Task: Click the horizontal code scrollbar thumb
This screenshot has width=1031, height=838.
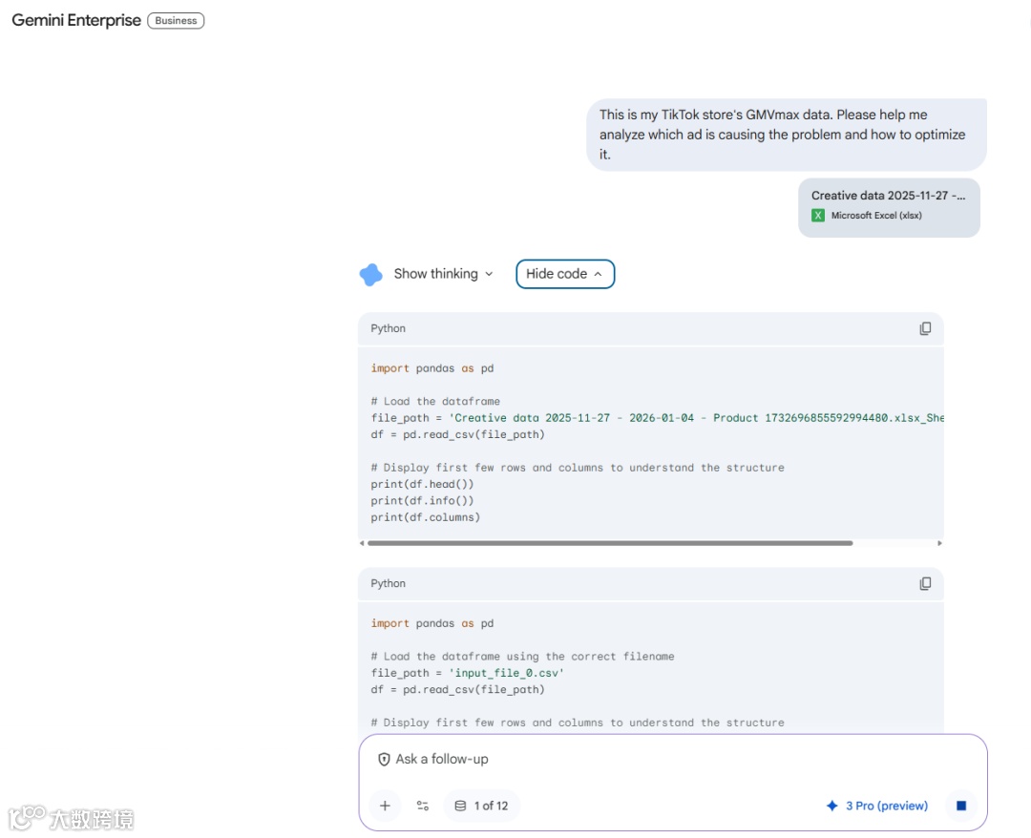Action: (609, 543)
